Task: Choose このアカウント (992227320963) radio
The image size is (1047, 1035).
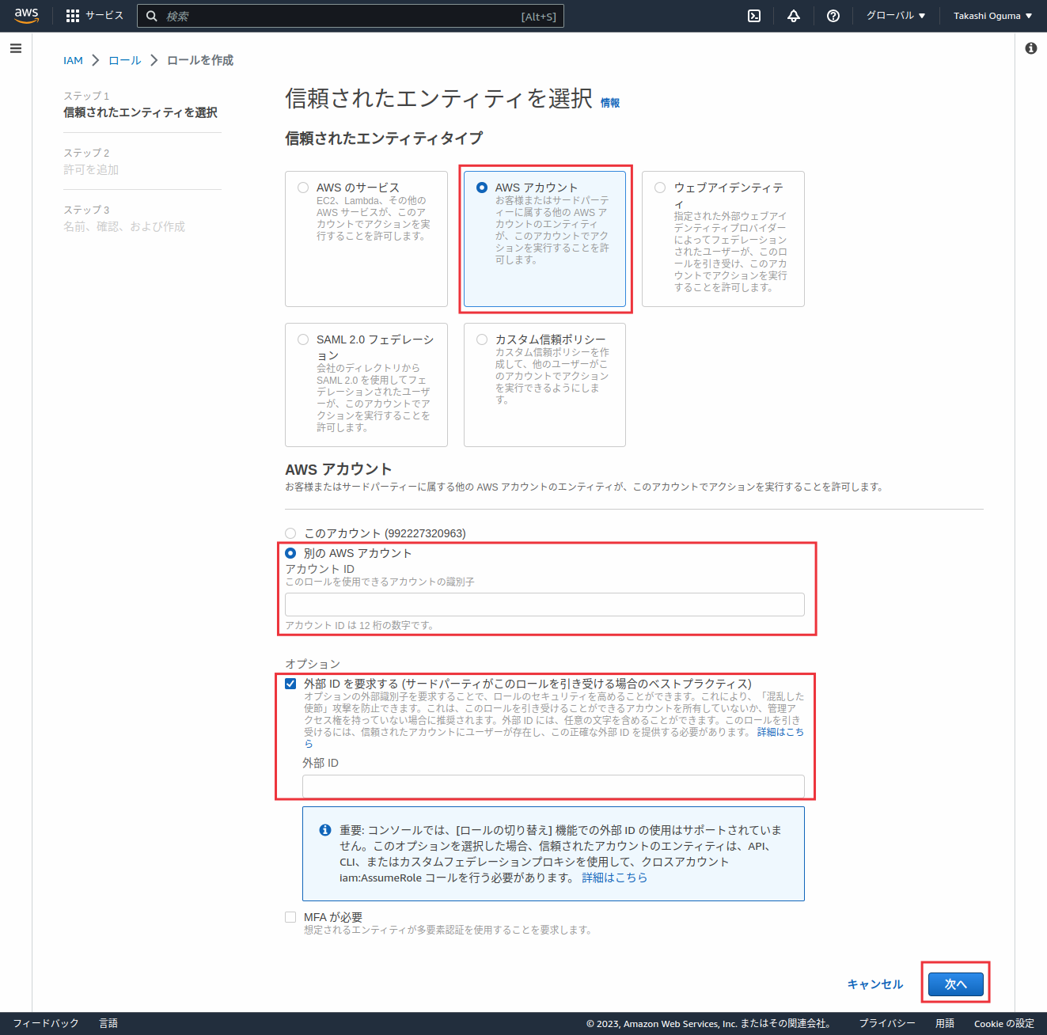Action: (290, 533)
